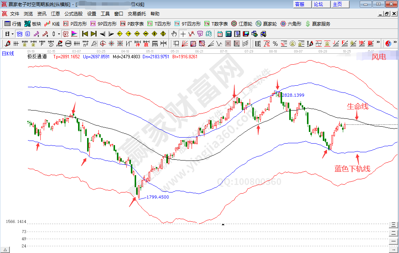
Task: Click the percent sign drawing tool
Action: coord(275,44)
